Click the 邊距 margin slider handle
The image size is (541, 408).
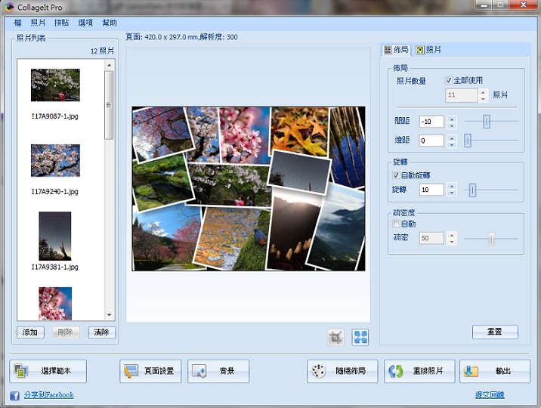pos(468,141)
